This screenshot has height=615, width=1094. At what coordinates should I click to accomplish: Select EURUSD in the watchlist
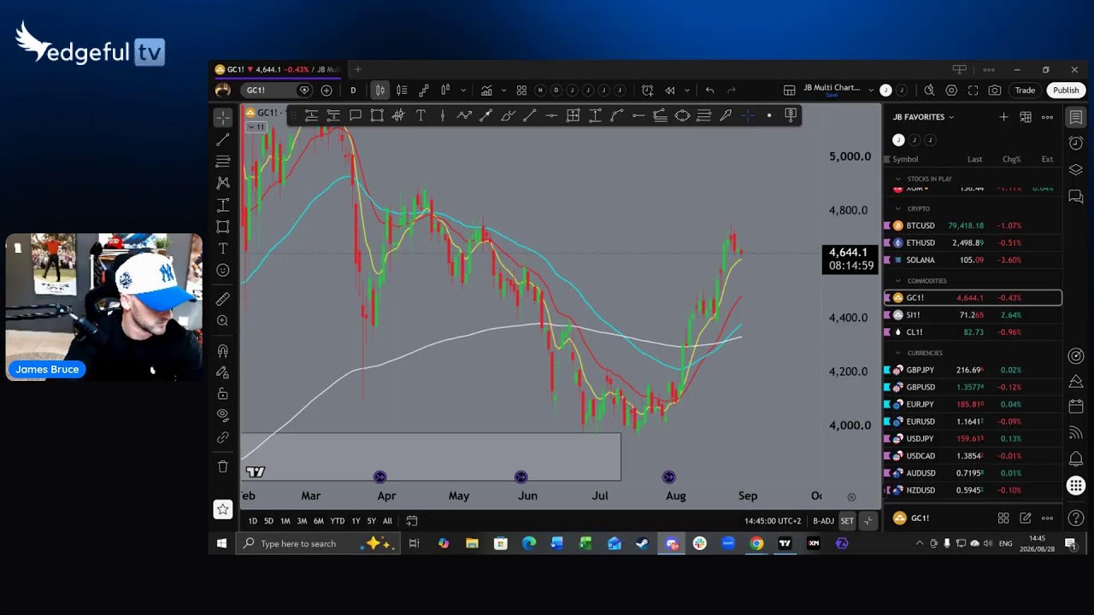973,422
